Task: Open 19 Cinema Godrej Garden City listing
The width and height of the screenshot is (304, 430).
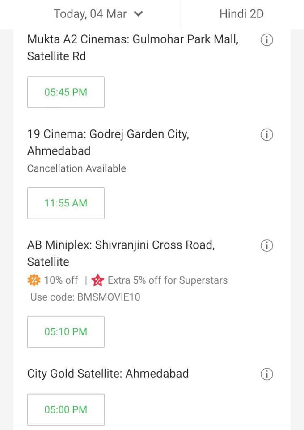Action: coord(108,142)
